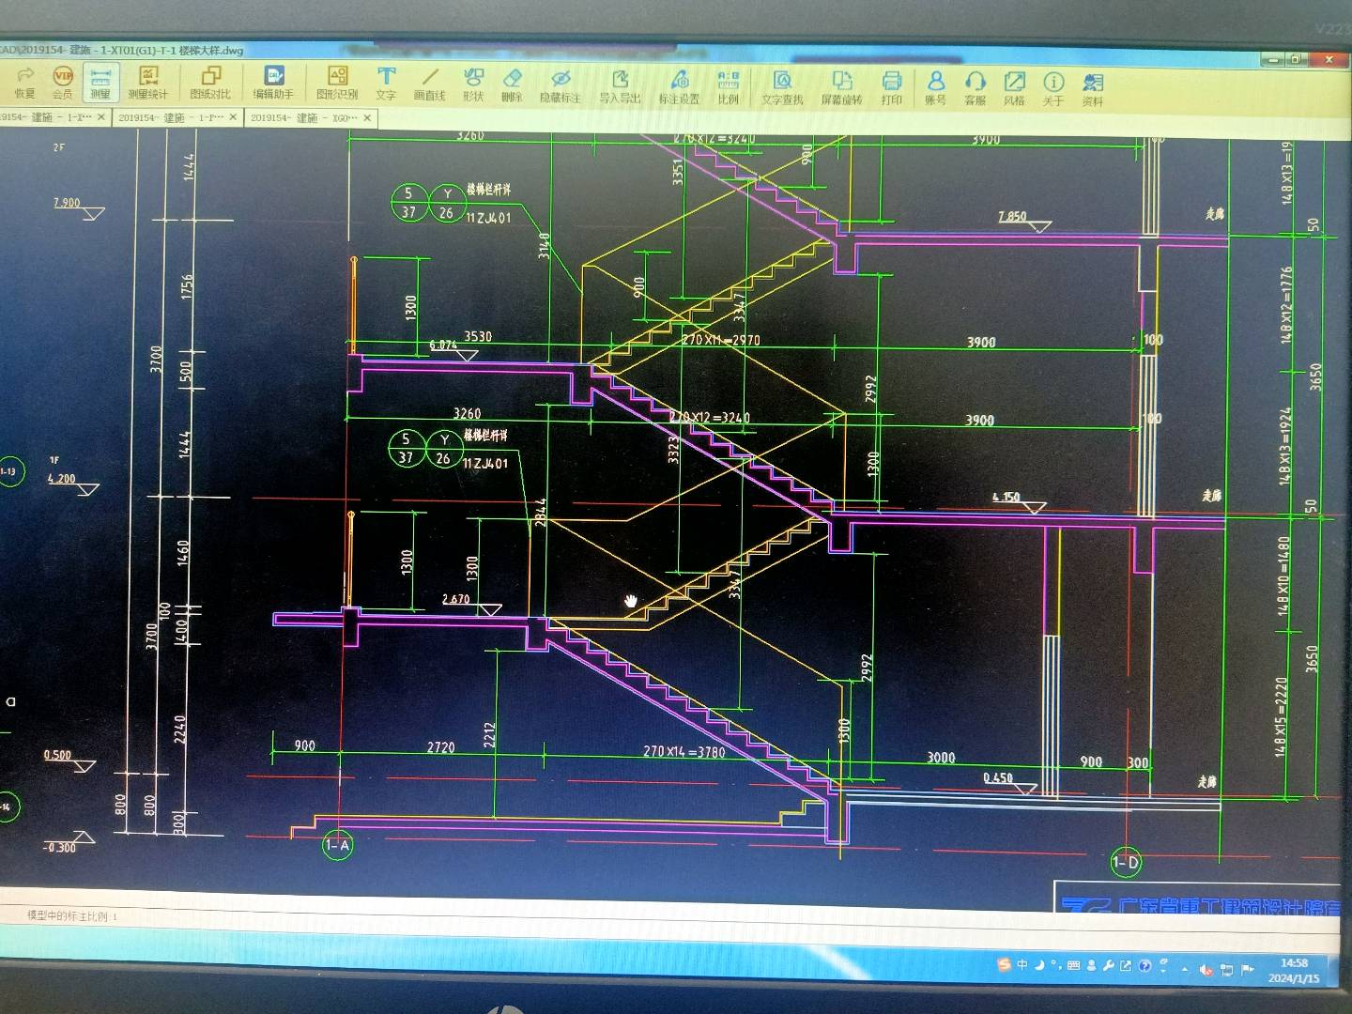Launch the 编辑助手 edit assistant
Viewport: 1352px width, 1014px height.
tap(273, 83)
